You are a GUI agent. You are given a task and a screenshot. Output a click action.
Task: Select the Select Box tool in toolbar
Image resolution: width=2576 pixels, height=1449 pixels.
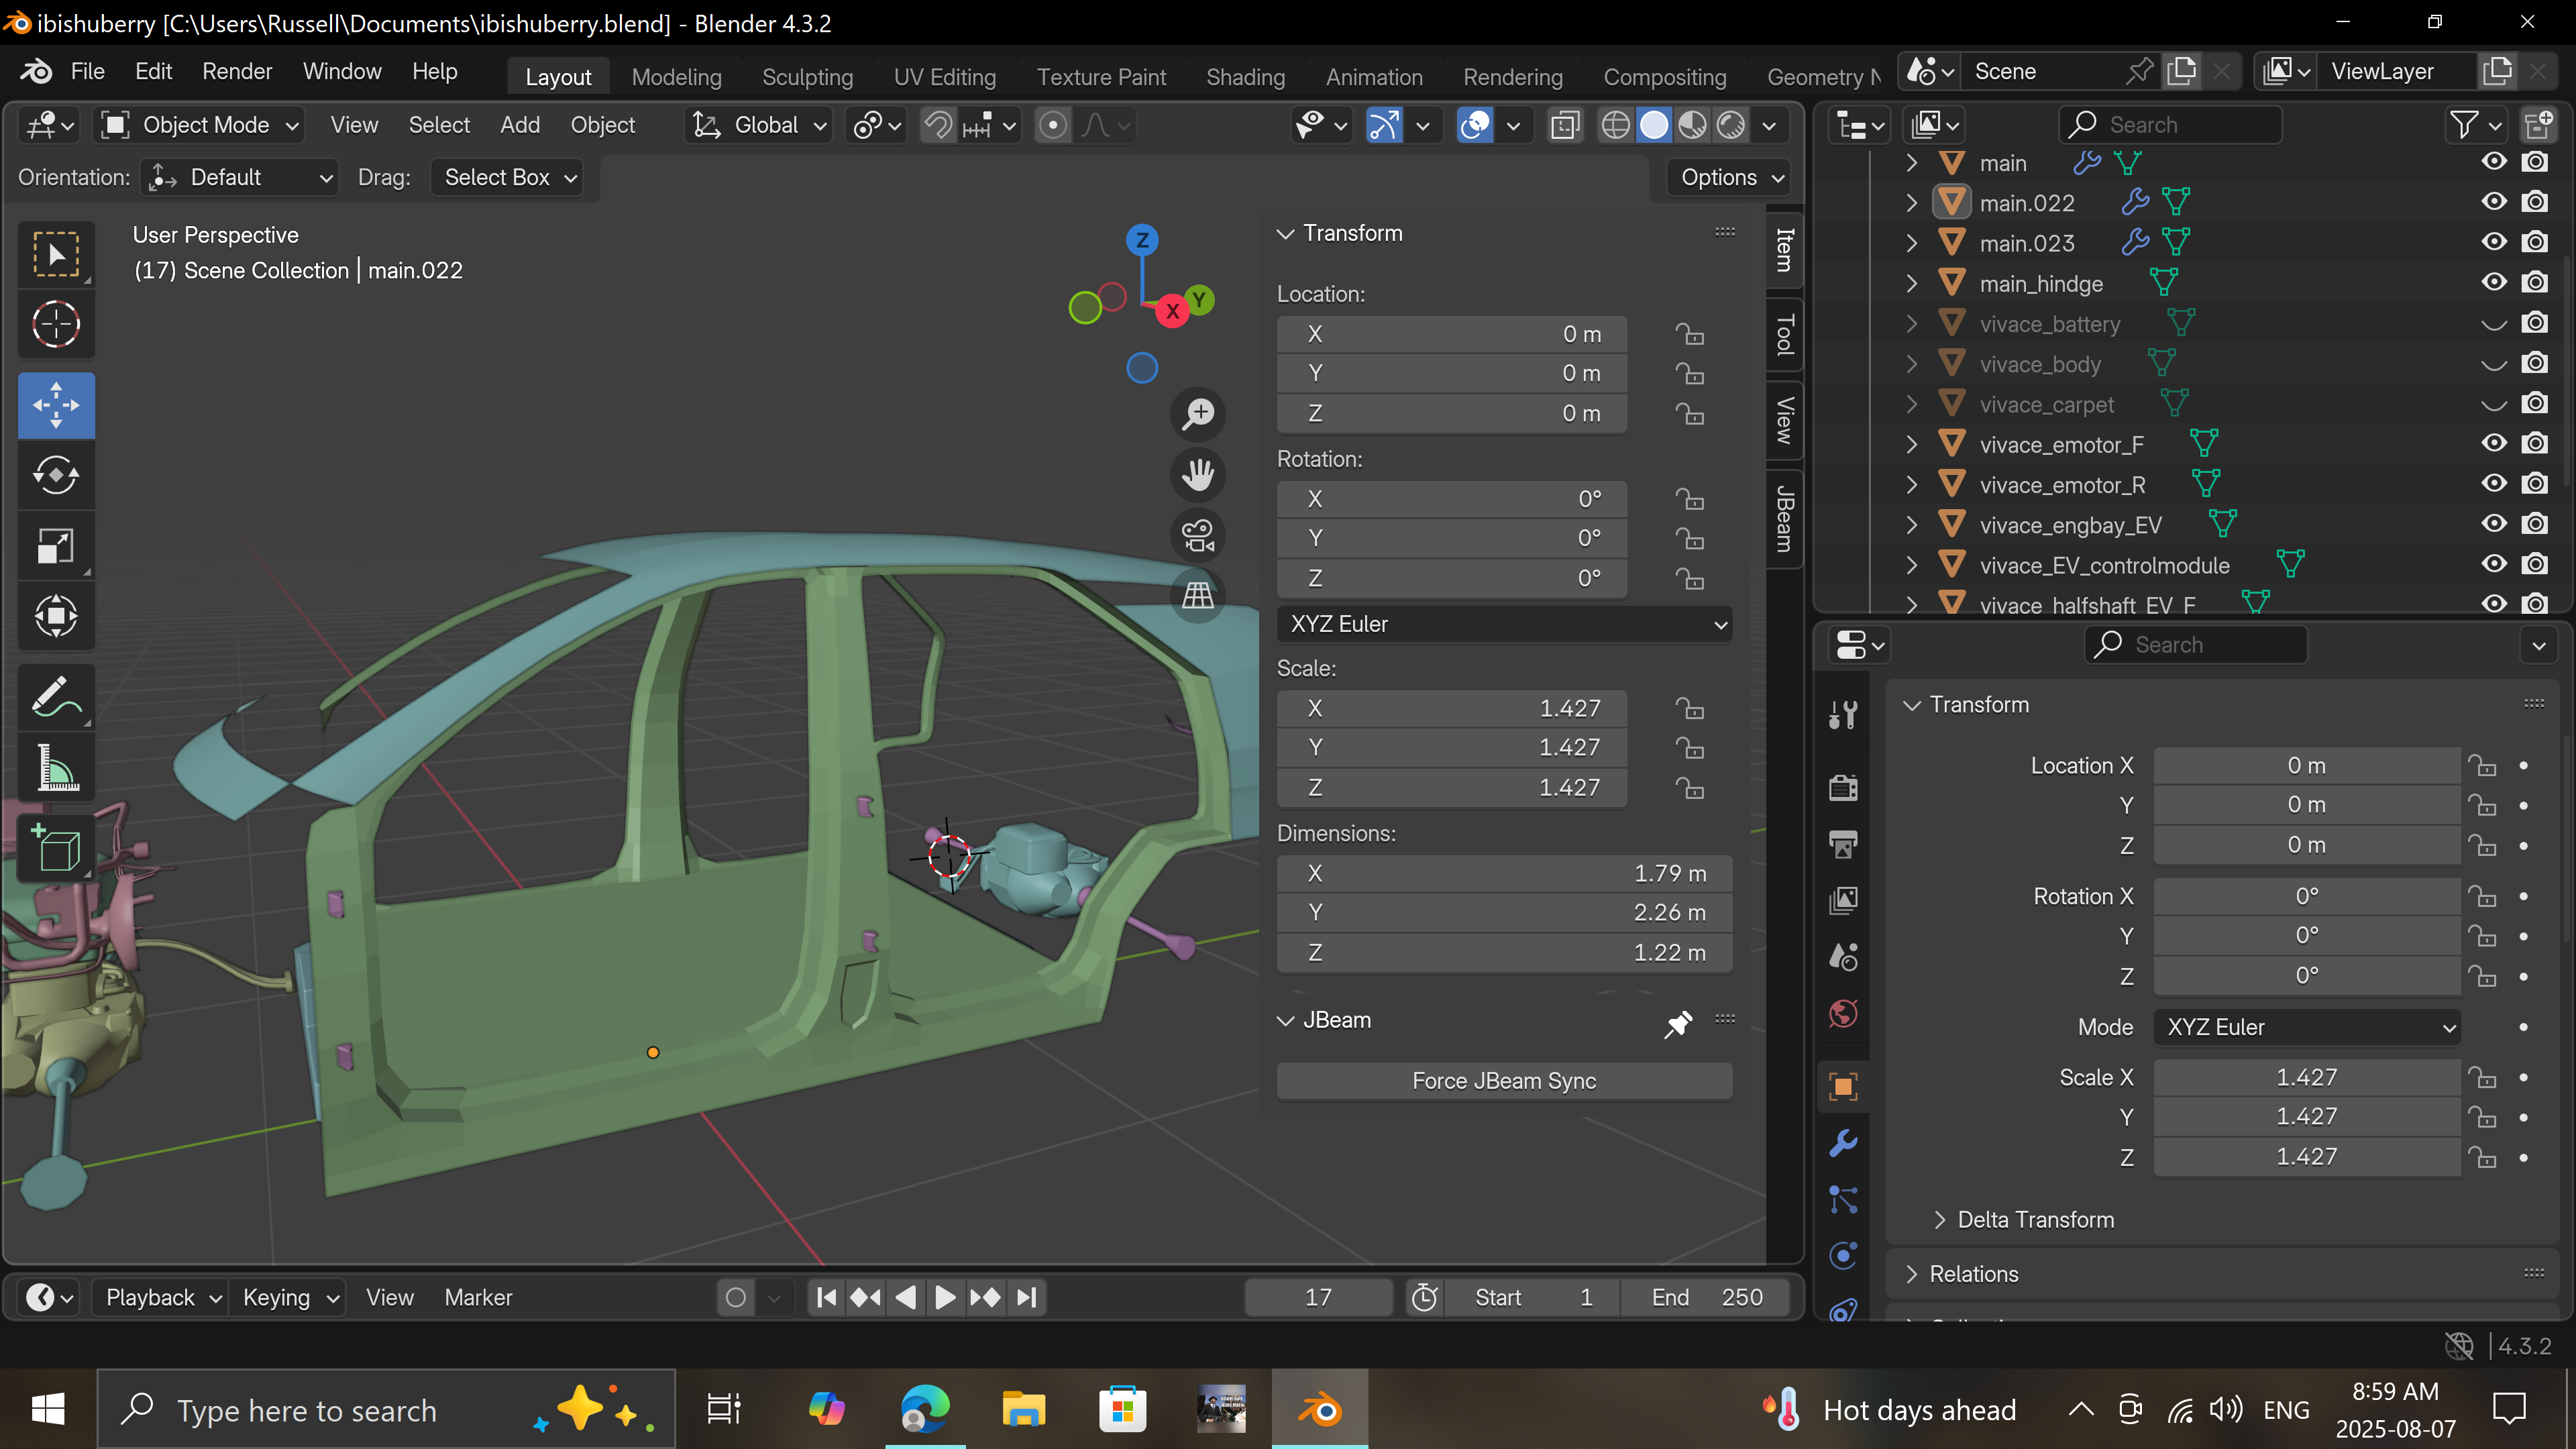[x=56, y=254]
